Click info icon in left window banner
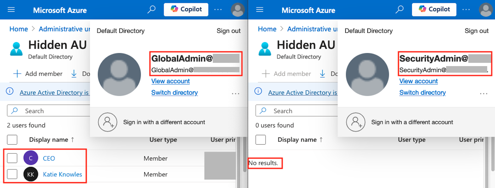The height and width of the screenshot is (188, 495). pos(10,92)
